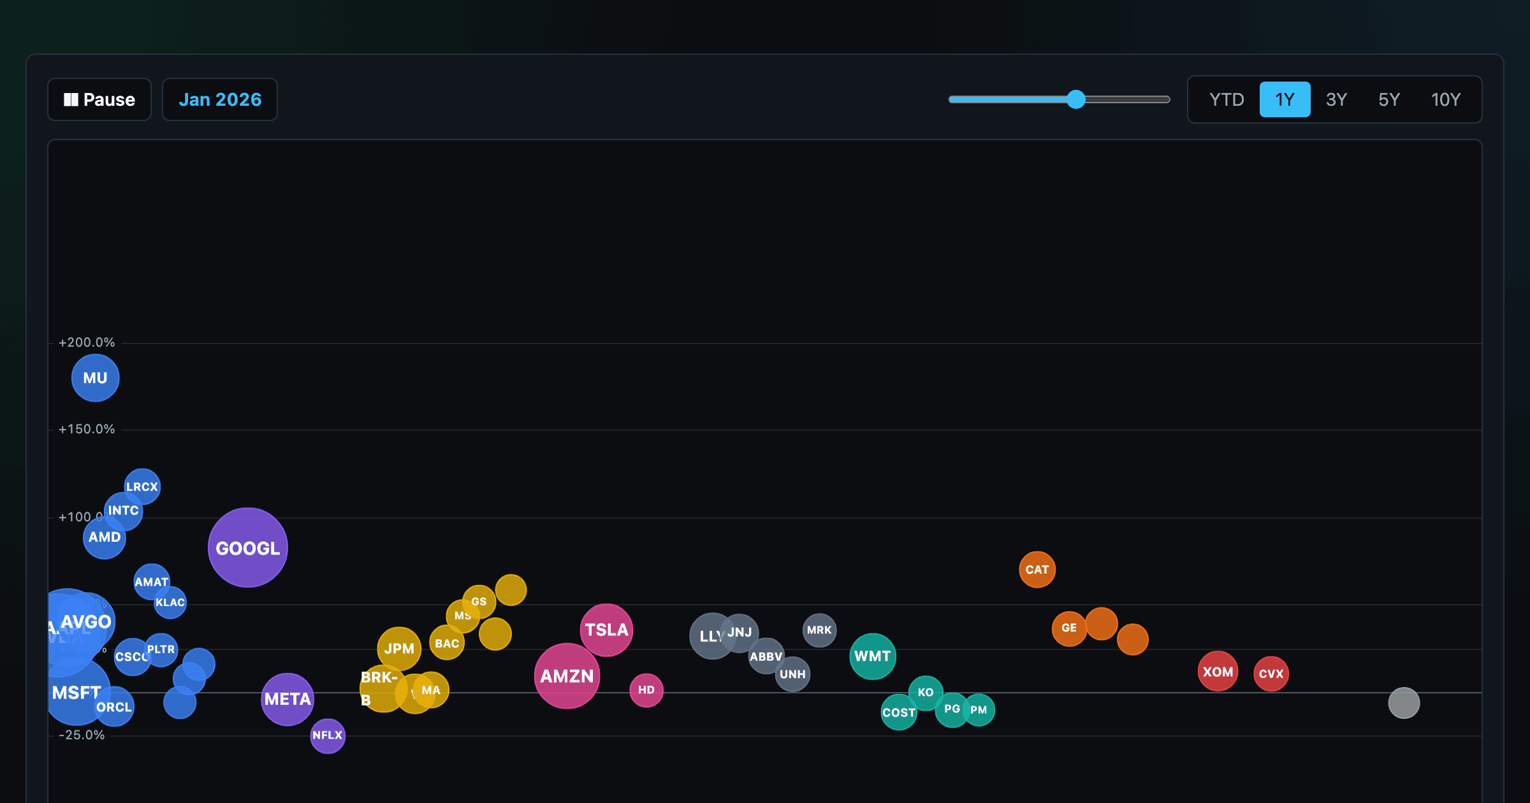Select the INTC bubble
Viewport: 1530px width, 803px height.
coord(124,510)
